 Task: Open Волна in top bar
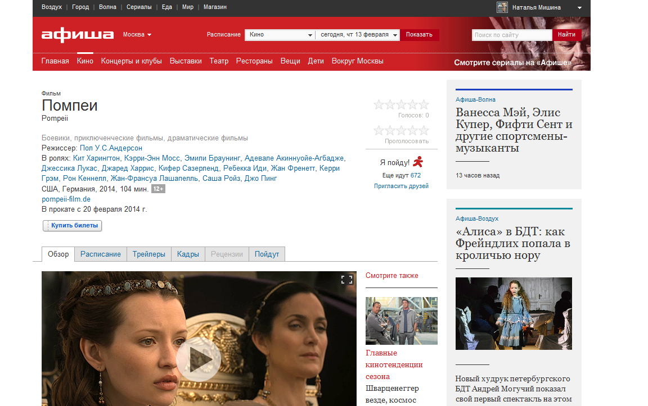[107, 7]
